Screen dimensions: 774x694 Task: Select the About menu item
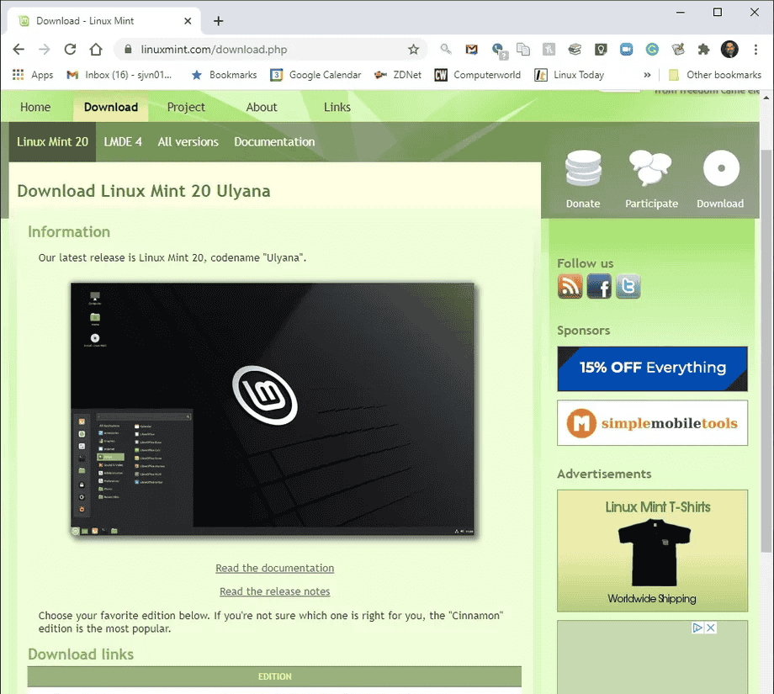261,107
